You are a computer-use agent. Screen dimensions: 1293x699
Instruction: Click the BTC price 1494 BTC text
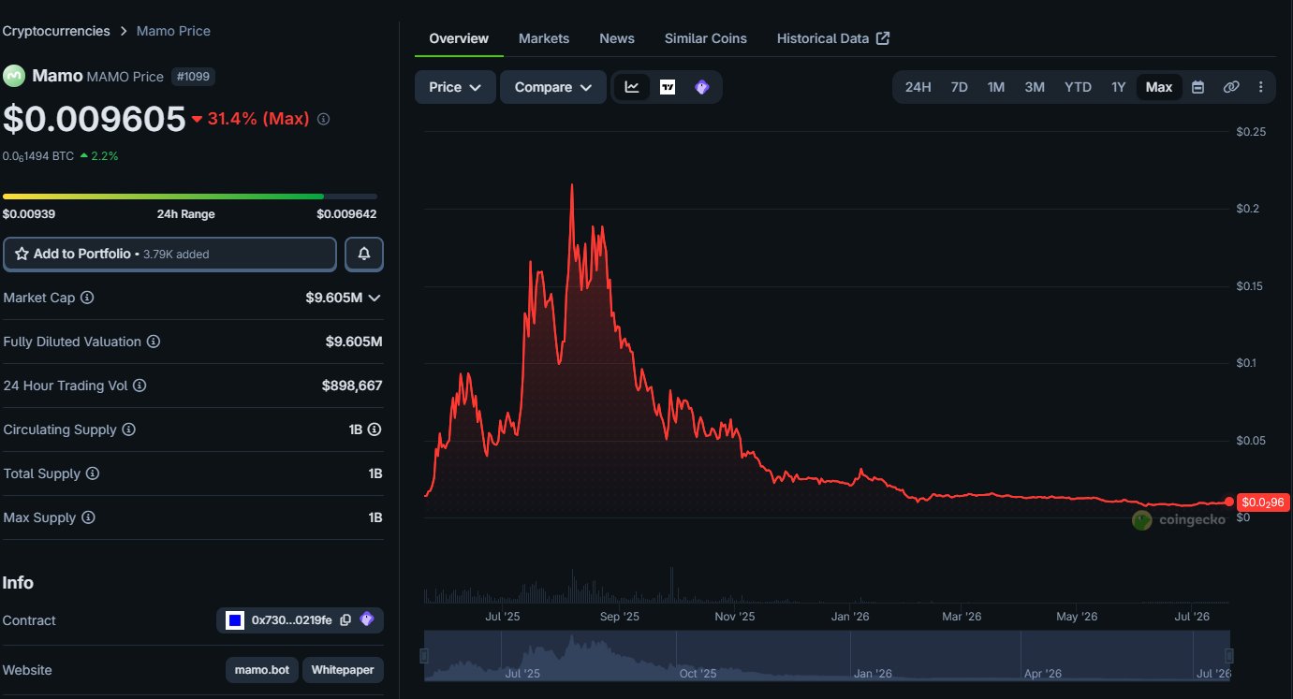pos(37,156)
